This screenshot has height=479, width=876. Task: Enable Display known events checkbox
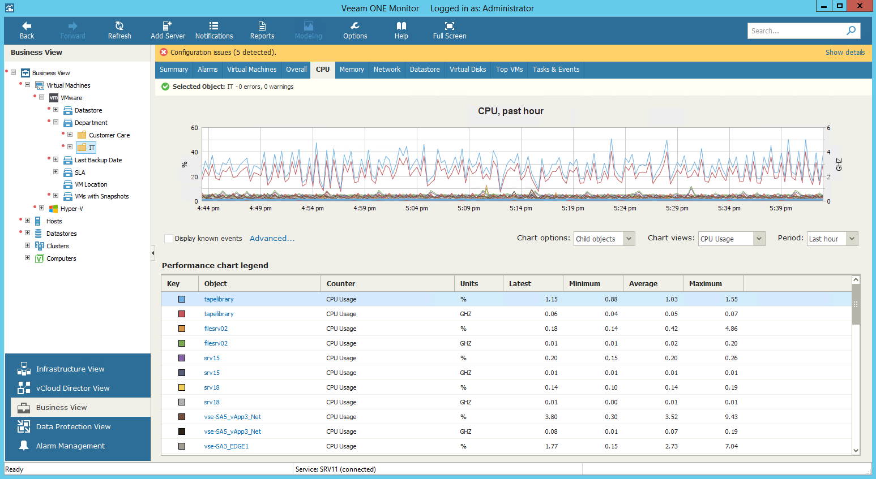[x=169, y=239]
